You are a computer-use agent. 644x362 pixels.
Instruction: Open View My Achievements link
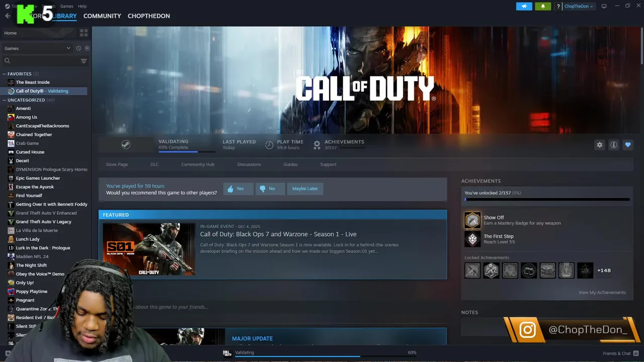click(x=602, y=293)
